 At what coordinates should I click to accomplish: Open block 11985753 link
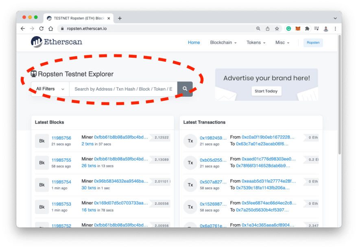click(61, 204)
